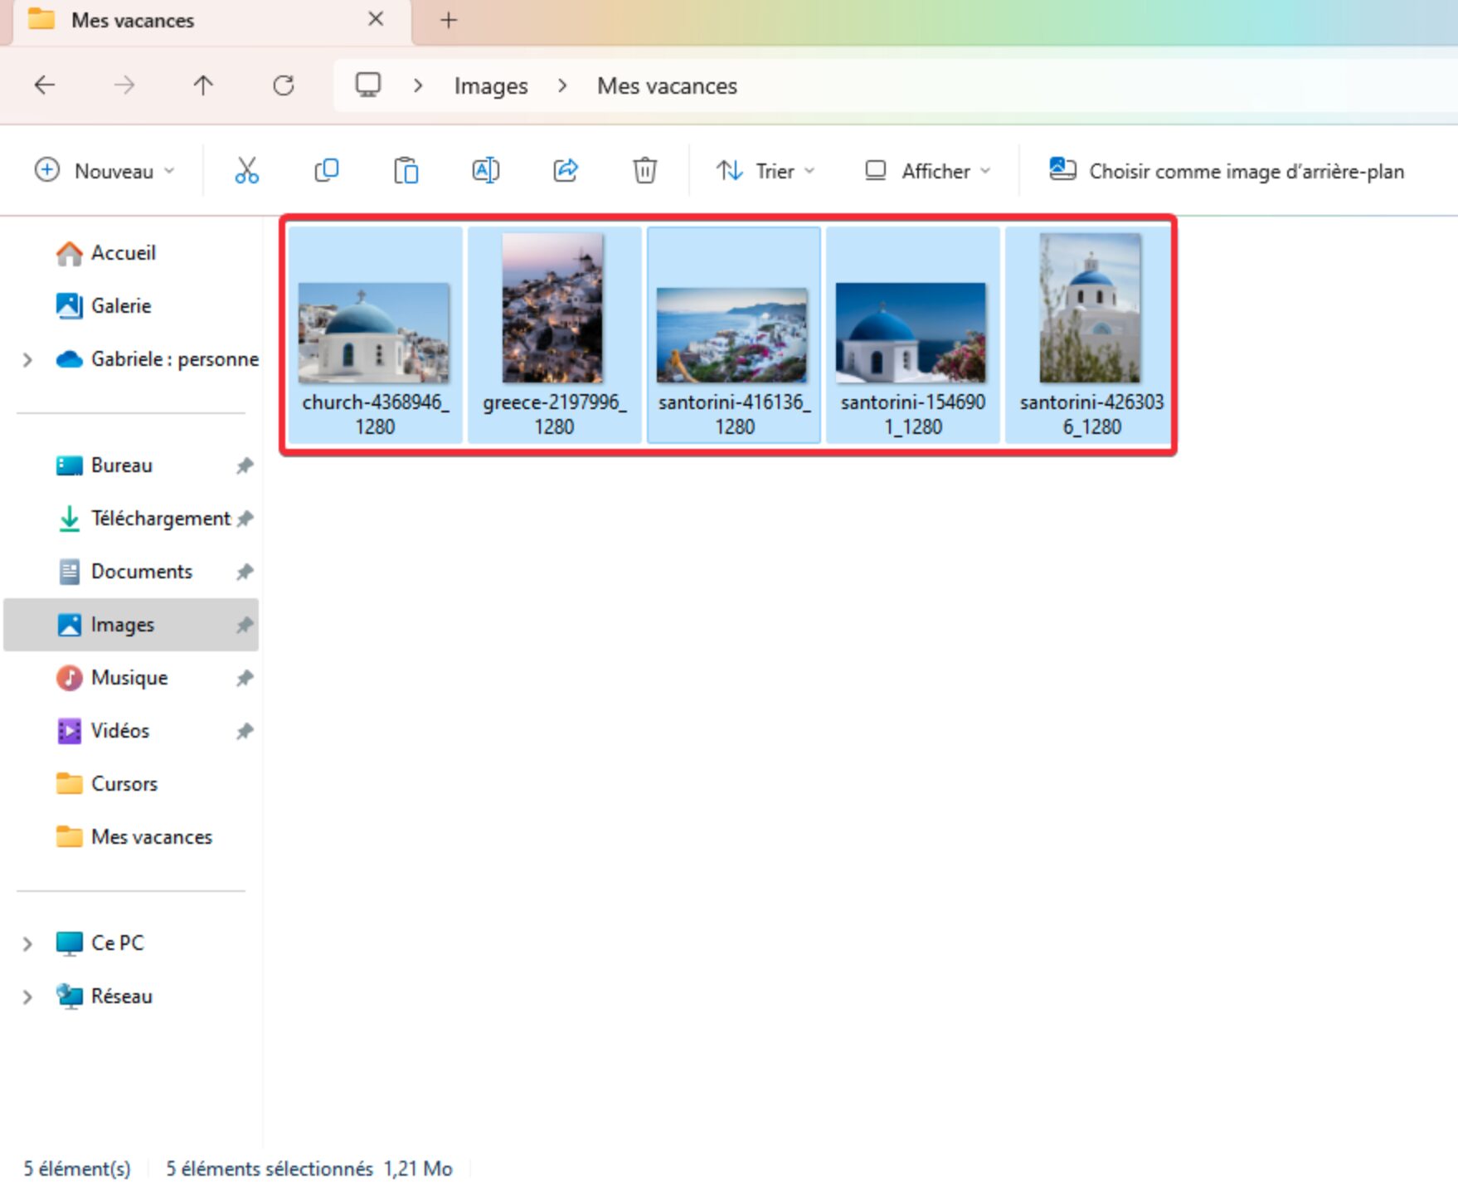Click the Paste clipboard icon
Image resolution: width=1458 pixels, height=1184 pixels.
pos(406,170)
